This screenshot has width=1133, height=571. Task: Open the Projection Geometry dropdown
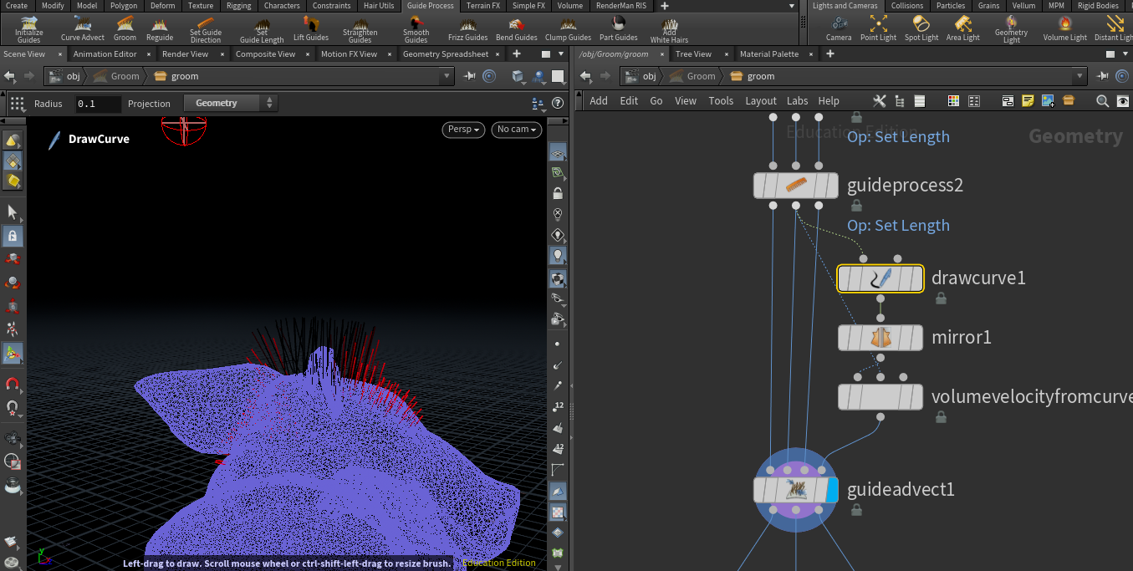pos(232,104)
